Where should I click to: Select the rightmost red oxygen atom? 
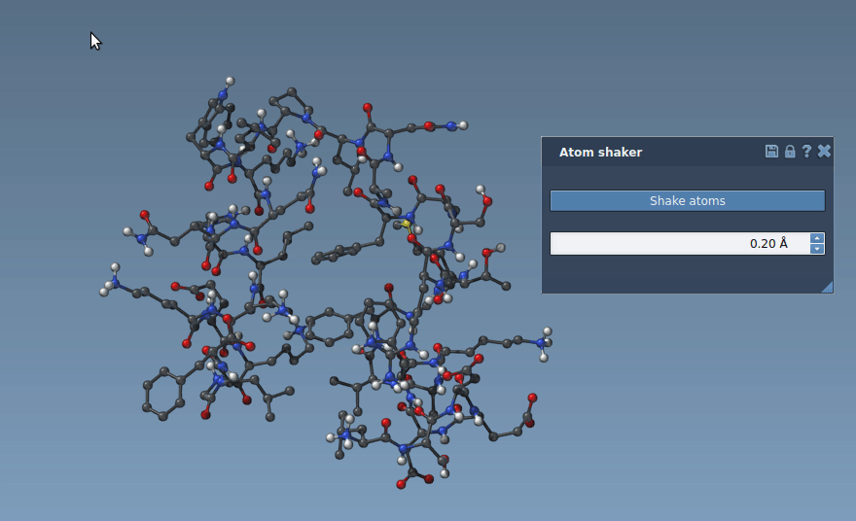(x=532, y=398)
